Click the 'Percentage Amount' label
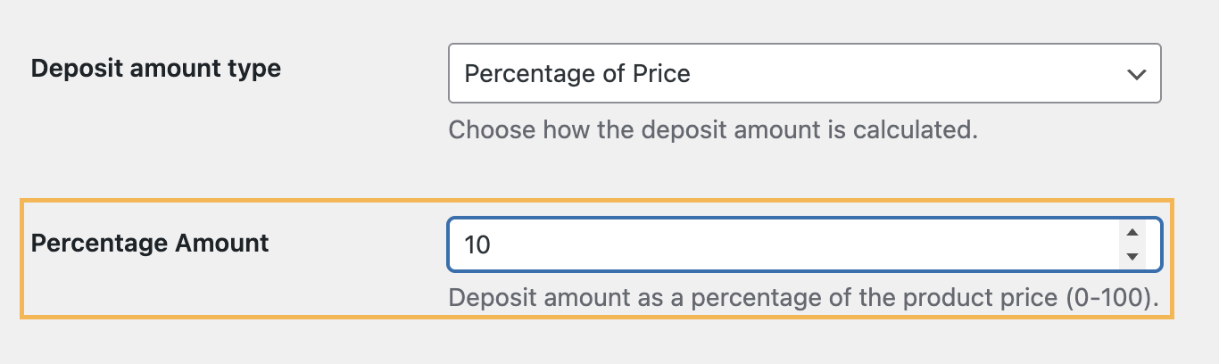Image resolution: width=1219 pixels, height=364 pixels. [150, 242]
